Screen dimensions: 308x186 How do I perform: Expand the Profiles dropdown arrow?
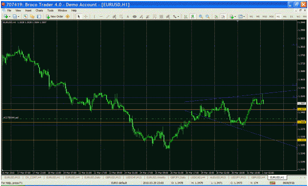click(x=18, y=17)
